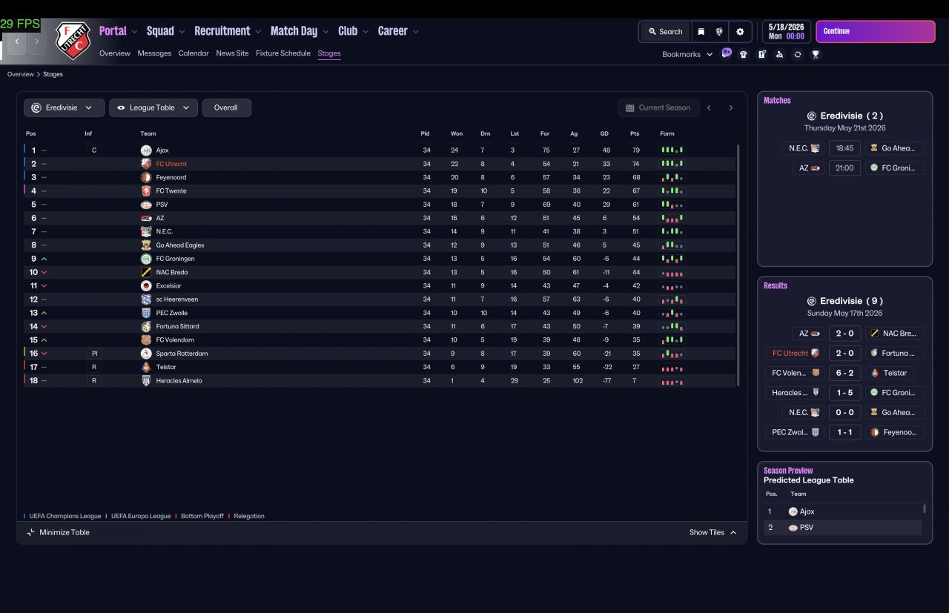949x613 pixels.
Task: Click the AZ crest in league table
Action: pos(146,219)
